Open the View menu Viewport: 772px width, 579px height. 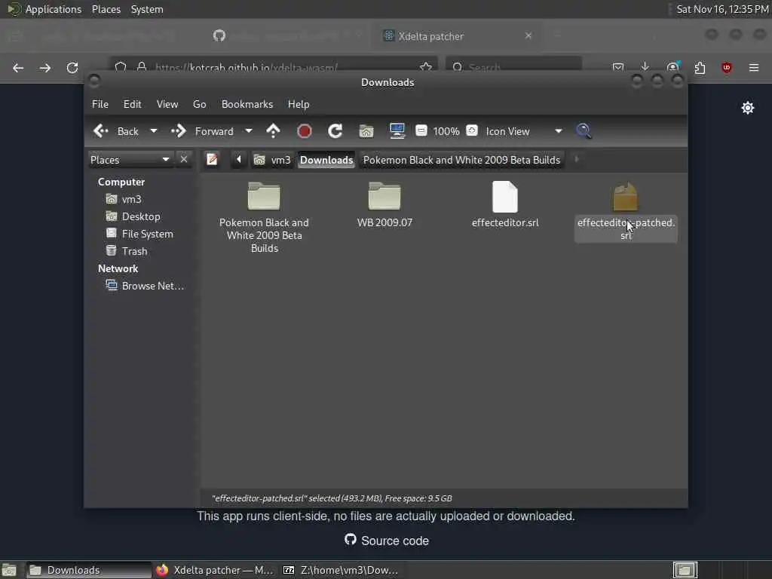point(167,104)
